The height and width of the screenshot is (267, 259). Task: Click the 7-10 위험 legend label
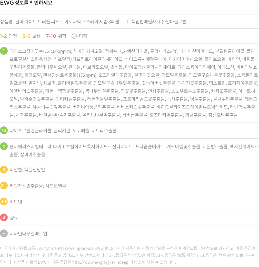pos(56,36)
